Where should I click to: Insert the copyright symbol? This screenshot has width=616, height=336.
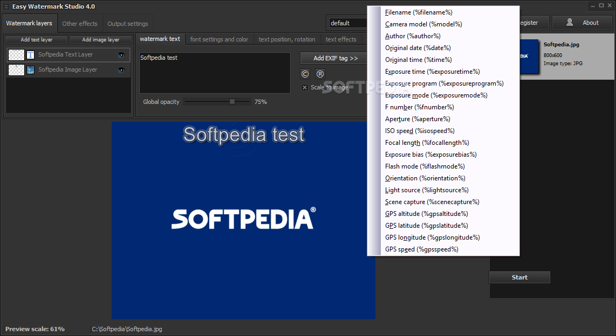pos(305,74)
